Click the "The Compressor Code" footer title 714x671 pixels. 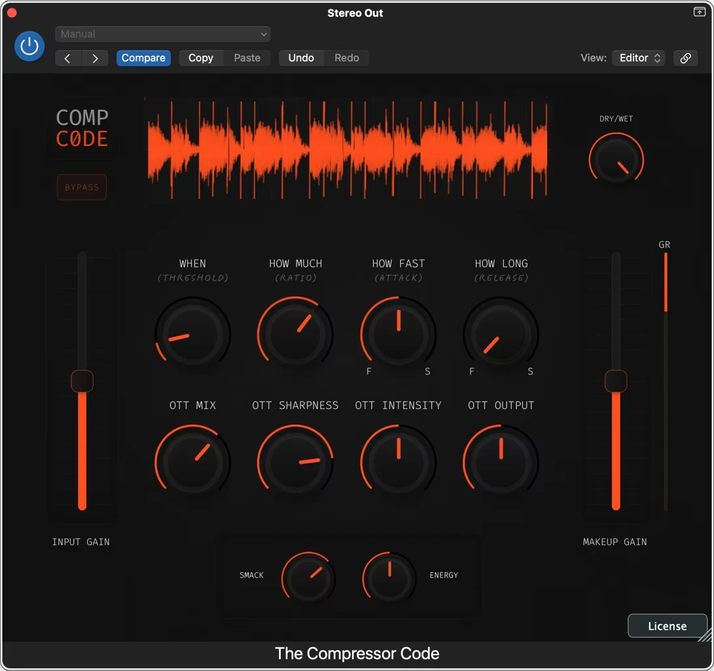pyautogui.click(x=357, y=654)
